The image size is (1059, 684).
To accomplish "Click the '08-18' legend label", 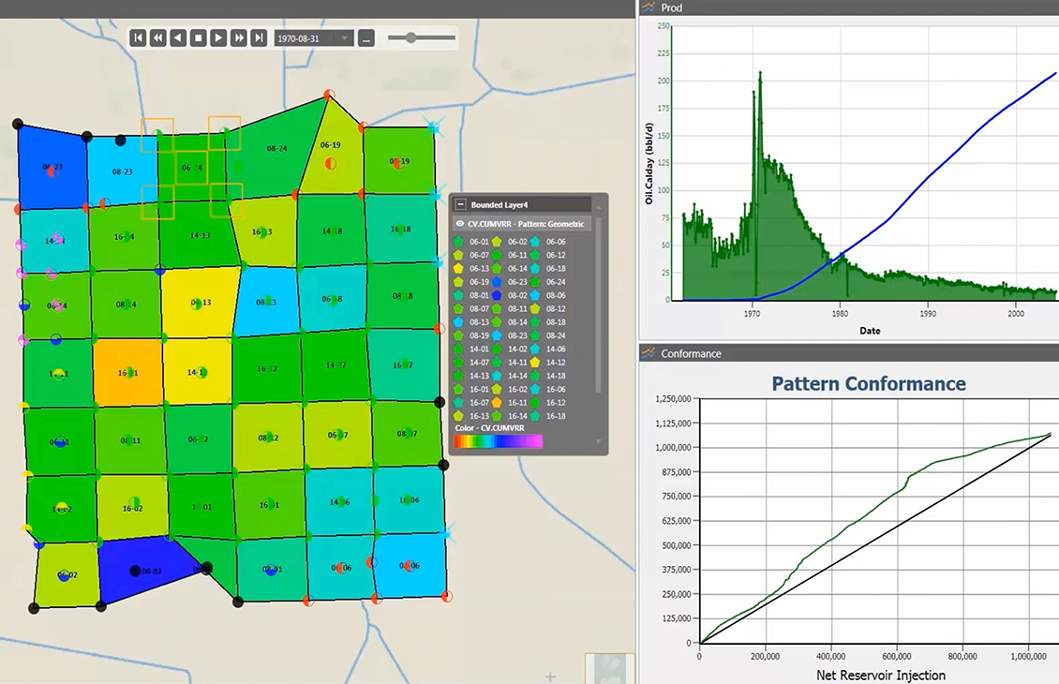I will (x=556, y=322).
